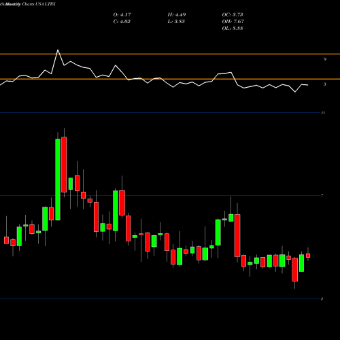Click the price axis label '7'
Viewport: 340px width, 340px height.
click(322, 195)
